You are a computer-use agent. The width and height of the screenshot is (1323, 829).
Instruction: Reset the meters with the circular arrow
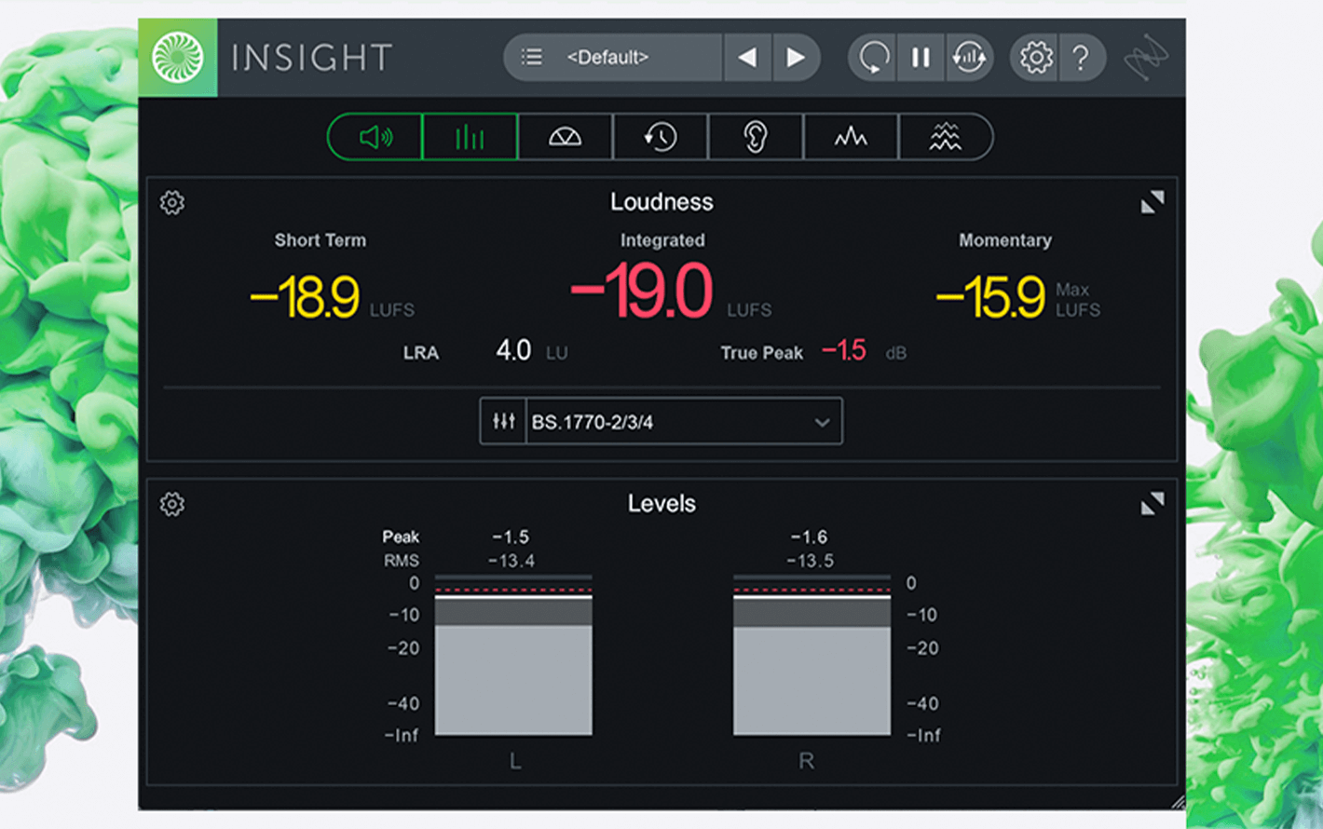click(x=873, y=58)
